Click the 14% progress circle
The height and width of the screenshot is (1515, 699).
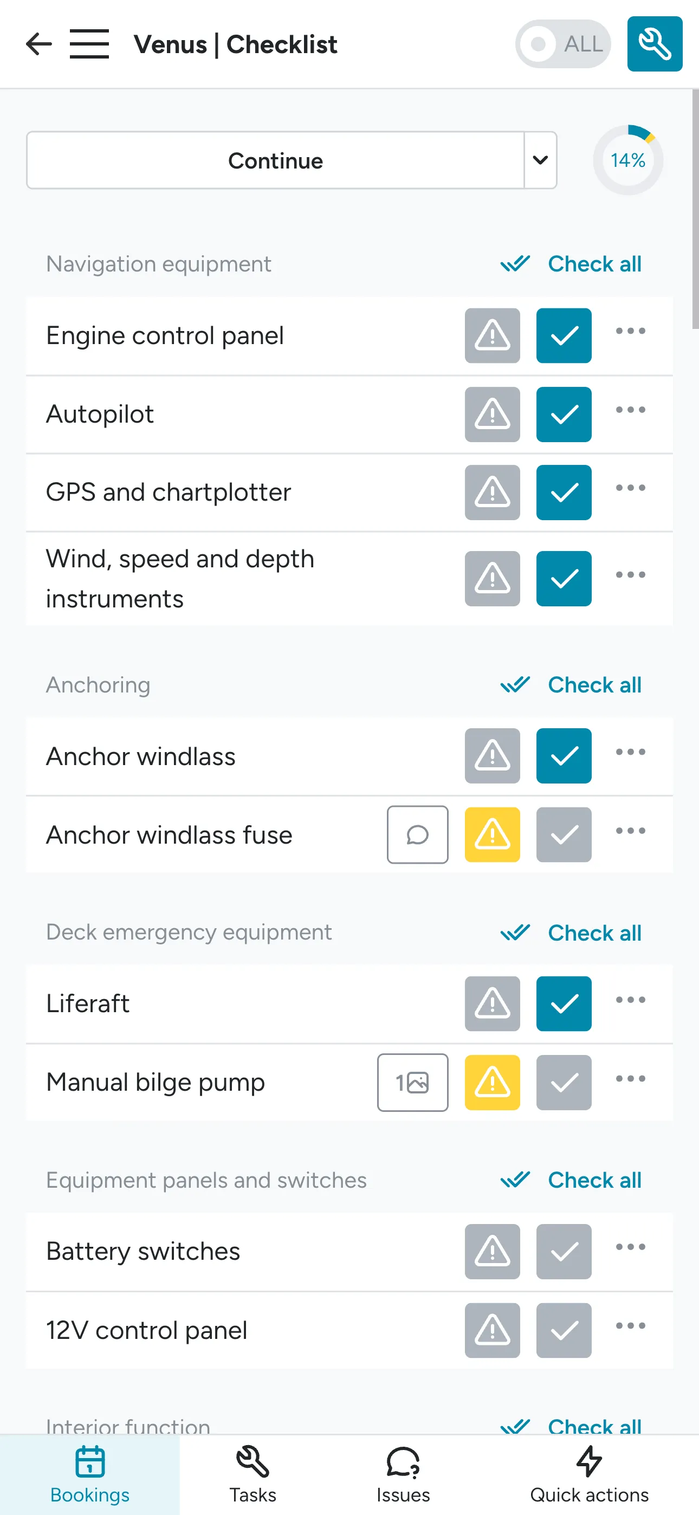[x=627, y=160]
